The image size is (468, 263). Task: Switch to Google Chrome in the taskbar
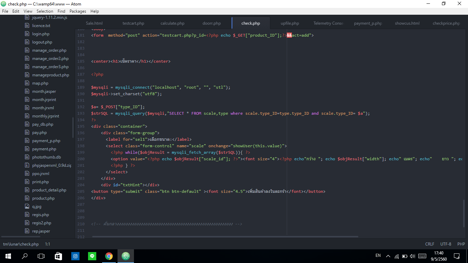click(x=109, y=256)
